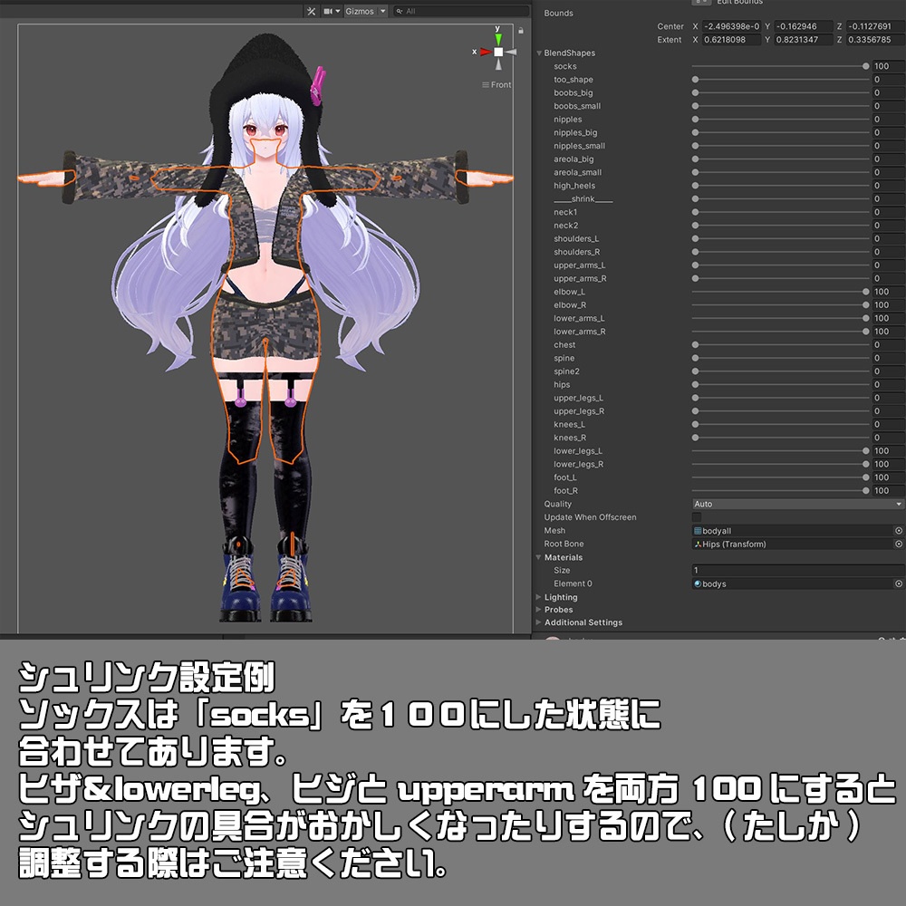Image resolution: width=906 pixels, height=906 pixels.
Task: Click the Materials Size field
Action: (798, 570)
